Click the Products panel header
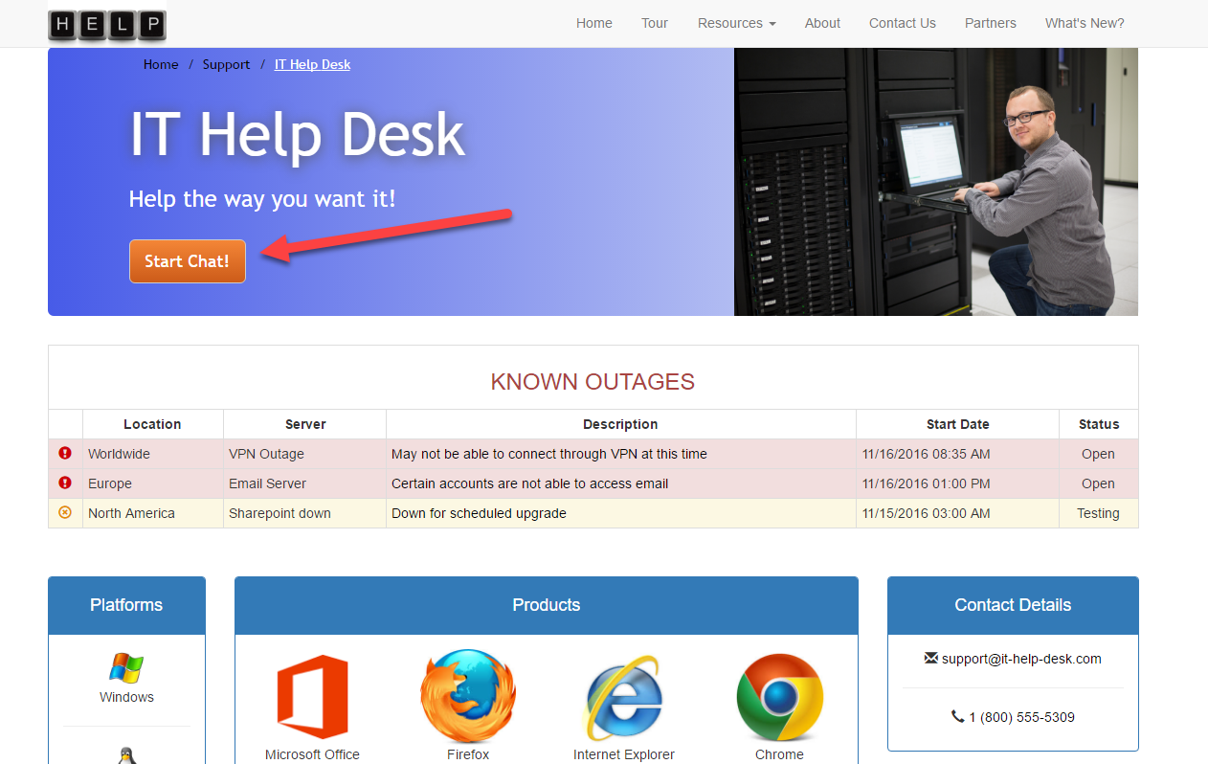This screenshot has width=1208, height=764. pos(547,605)
